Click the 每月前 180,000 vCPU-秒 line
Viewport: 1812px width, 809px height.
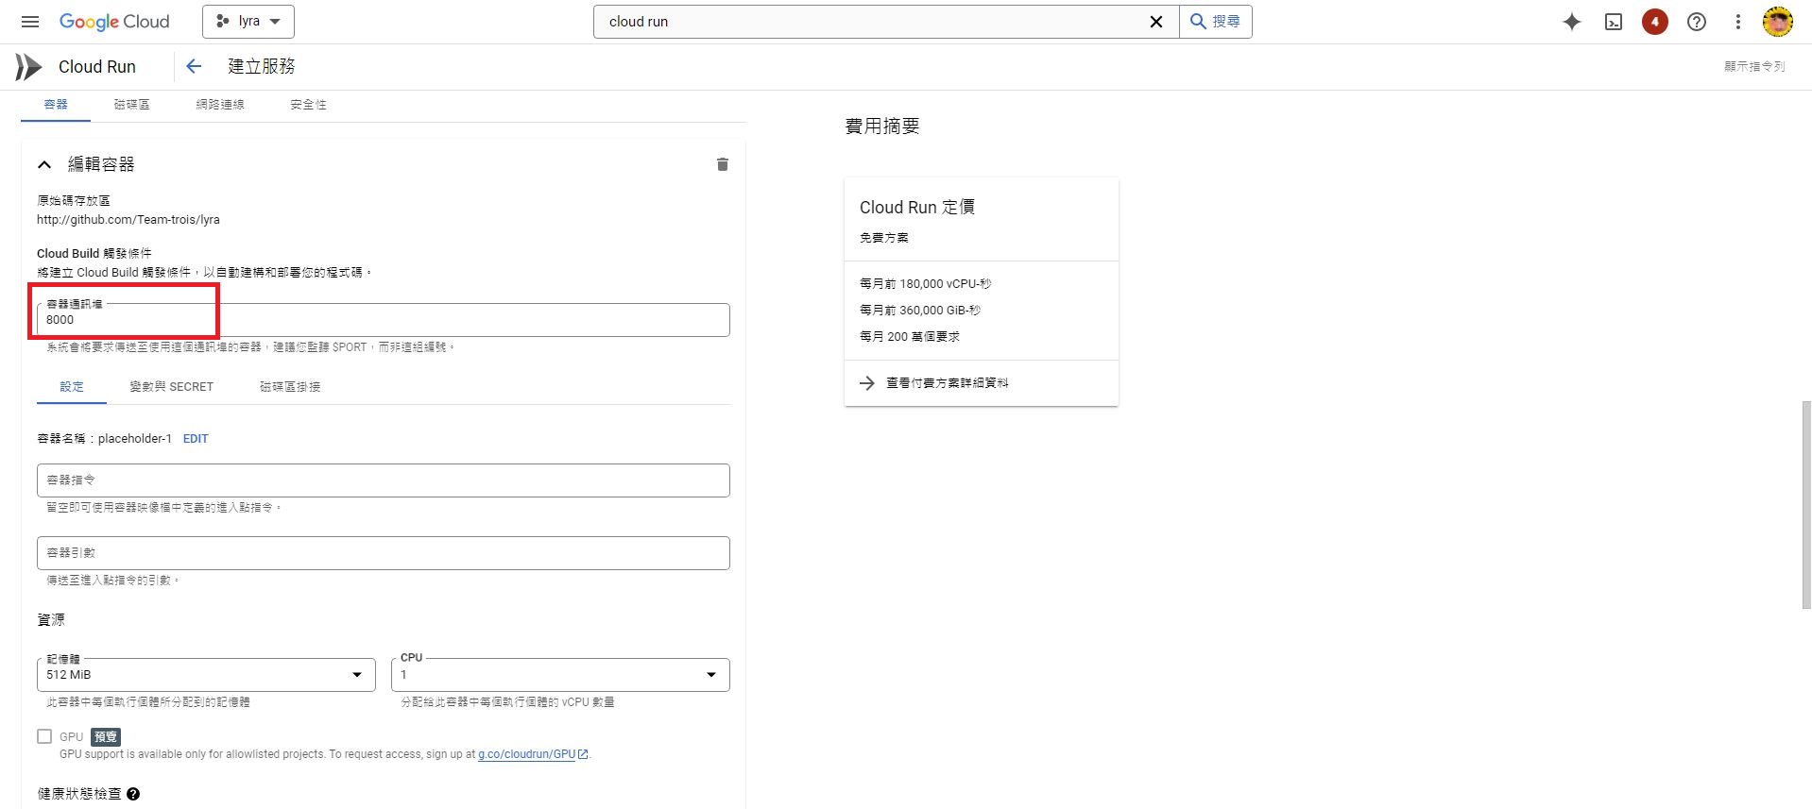pos(925,284)
